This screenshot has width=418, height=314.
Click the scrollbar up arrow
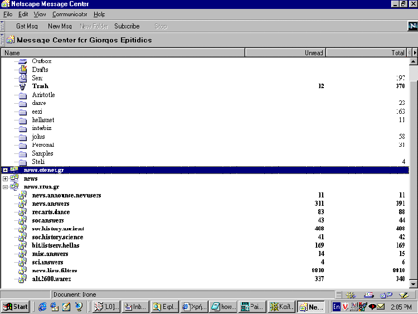tap(413, 61)
